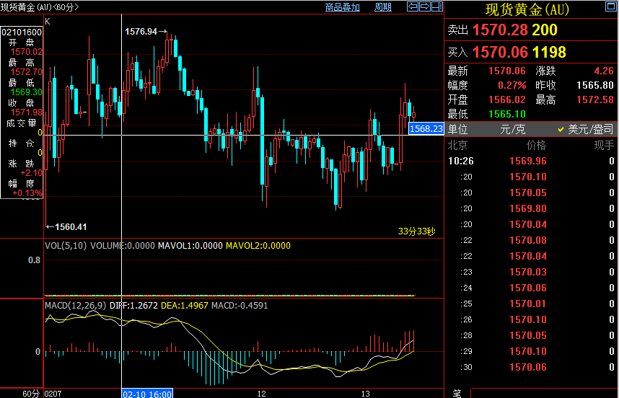Click the K chart-type label
Image resolution: width=619 pixels, height=398 pixels.
click(x=48, y=22)
